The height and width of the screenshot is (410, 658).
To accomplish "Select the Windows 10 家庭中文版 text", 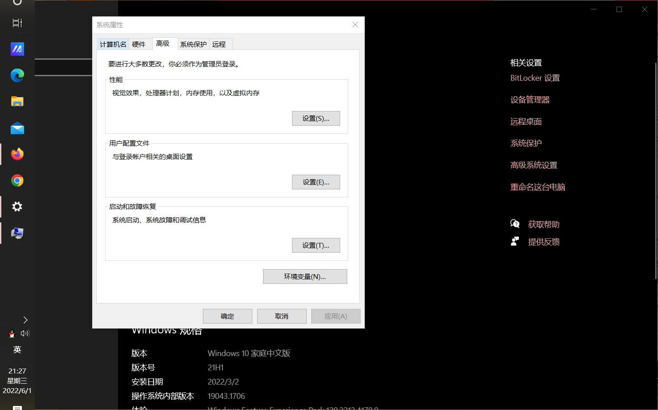I will (x=249, y=353).
